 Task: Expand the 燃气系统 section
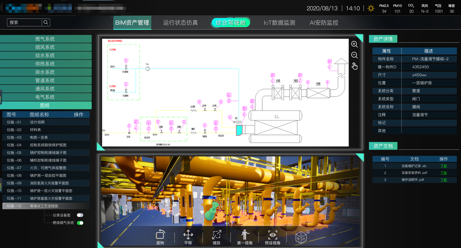46,39
